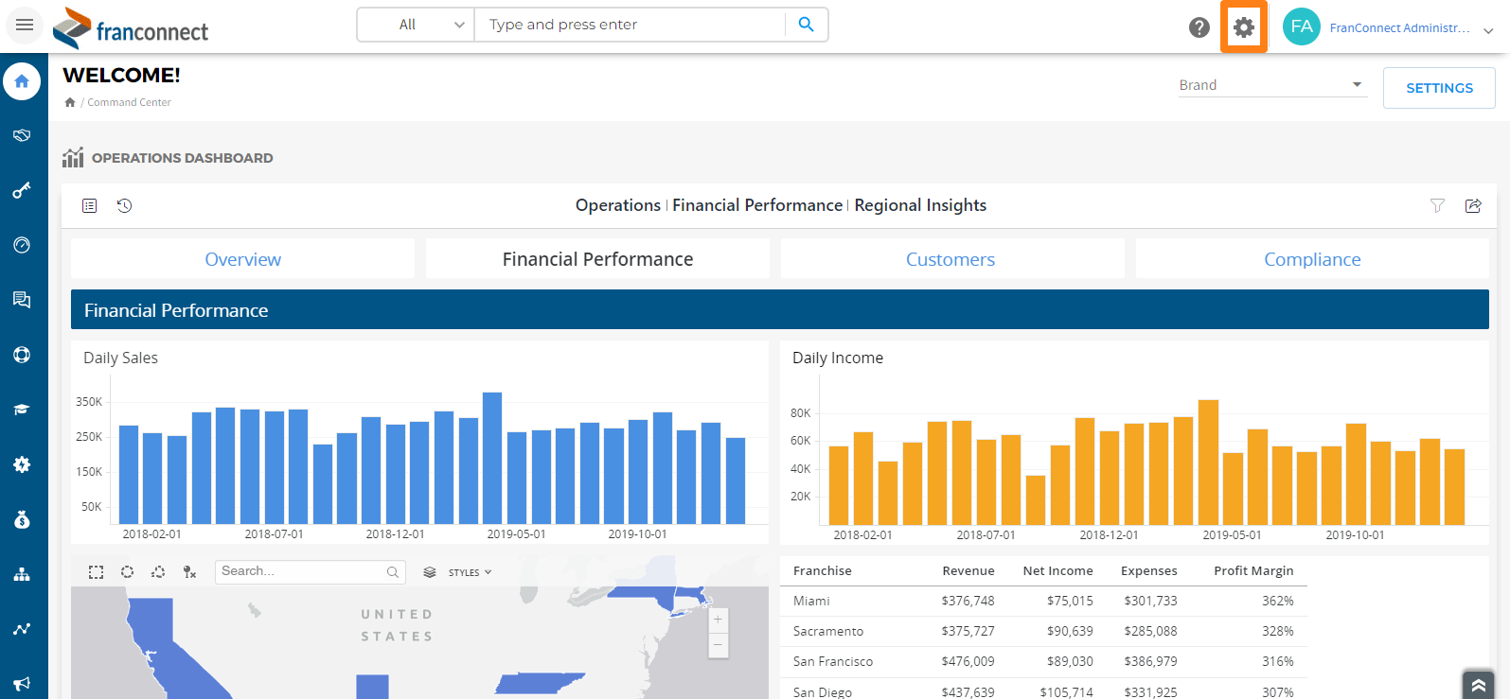Sort table by Profit Margin column header
Image resolution: width=1510 pixels, height=699 pixels.
pos(1253,570)
